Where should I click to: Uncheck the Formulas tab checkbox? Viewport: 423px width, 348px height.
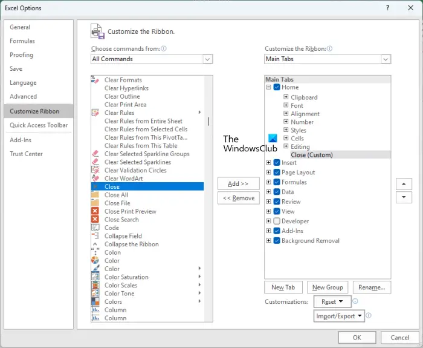click(x=277, y=182)
